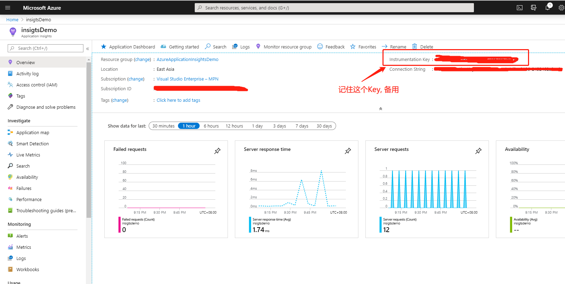Open Monitor resource group
Image resolution: width=565 pixels, height=284 pixels.
(284, 47)
